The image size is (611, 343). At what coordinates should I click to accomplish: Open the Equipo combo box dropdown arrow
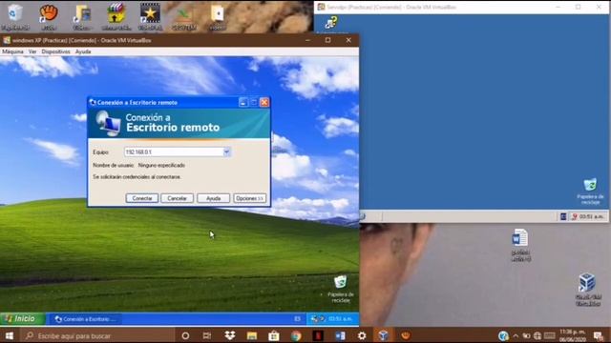(226, 152)
